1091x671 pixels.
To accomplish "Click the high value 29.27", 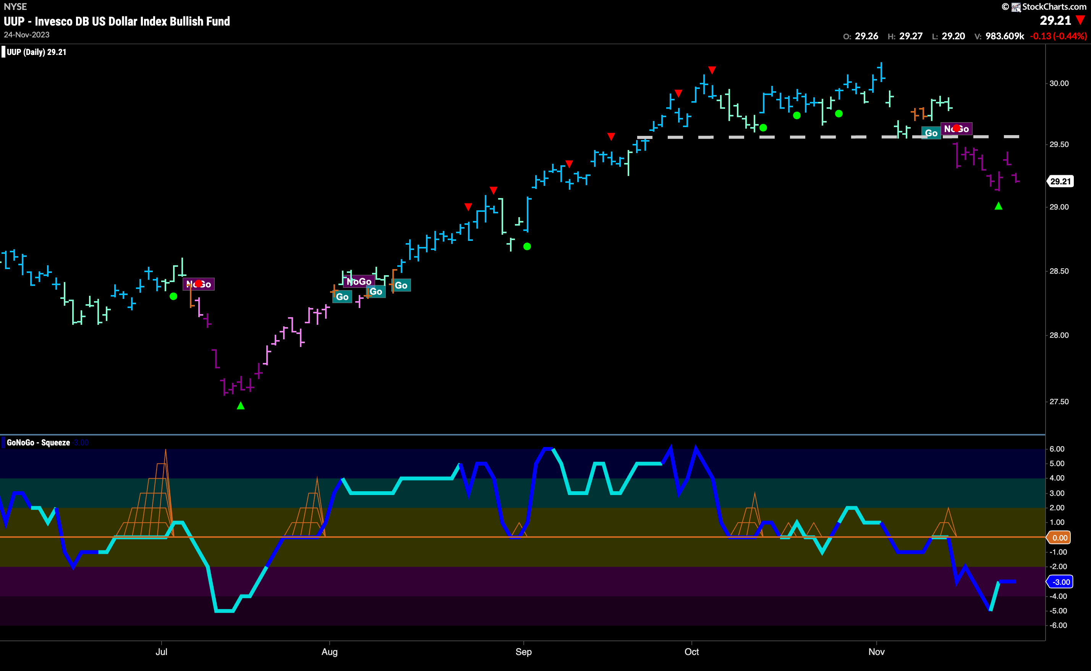I will [x=911, y=36].
